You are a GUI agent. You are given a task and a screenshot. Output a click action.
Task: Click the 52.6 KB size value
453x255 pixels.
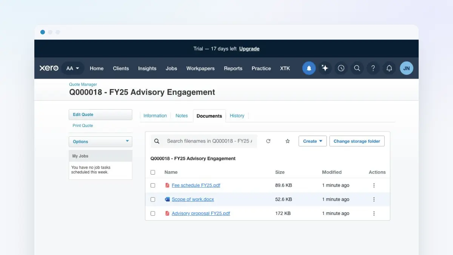284,199
